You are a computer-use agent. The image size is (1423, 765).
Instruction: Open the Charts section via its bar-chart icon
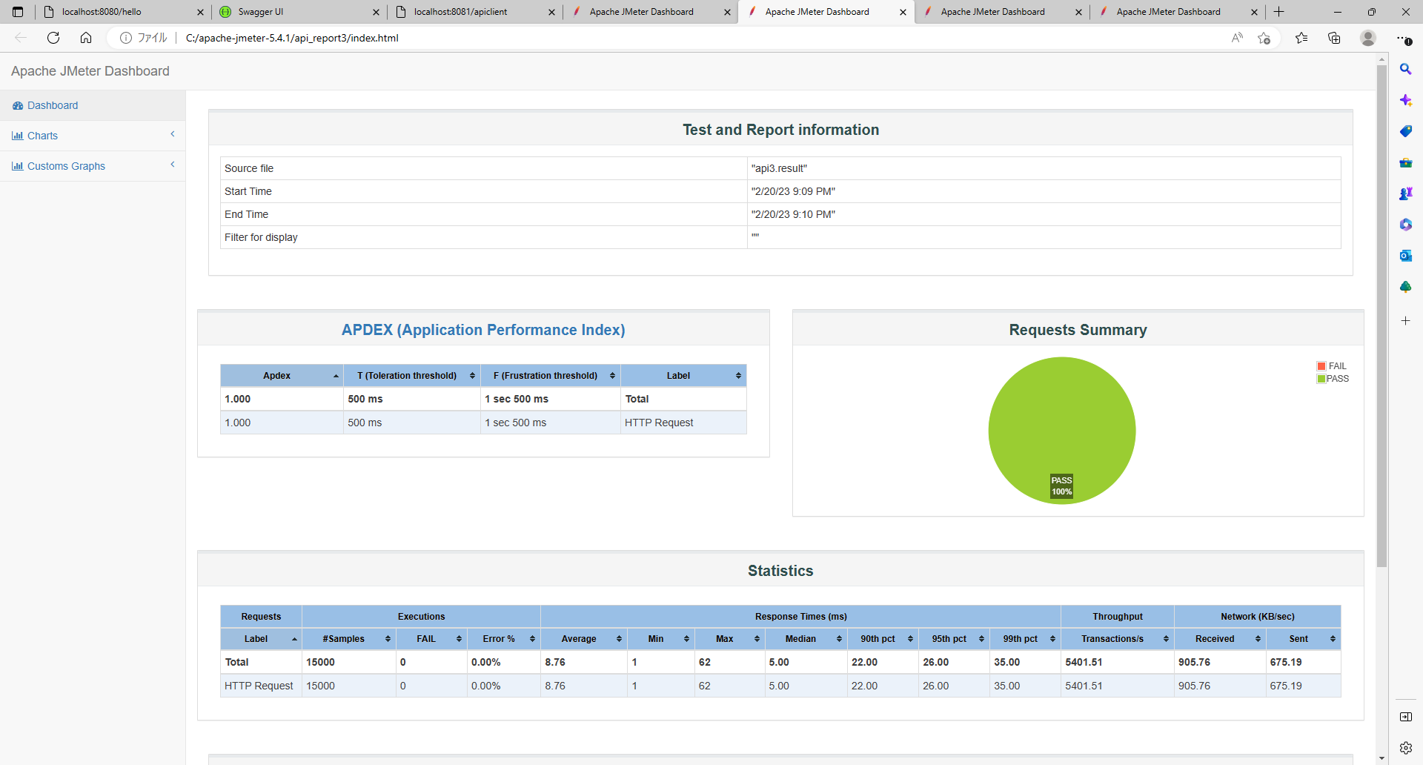tap(18, 135)
